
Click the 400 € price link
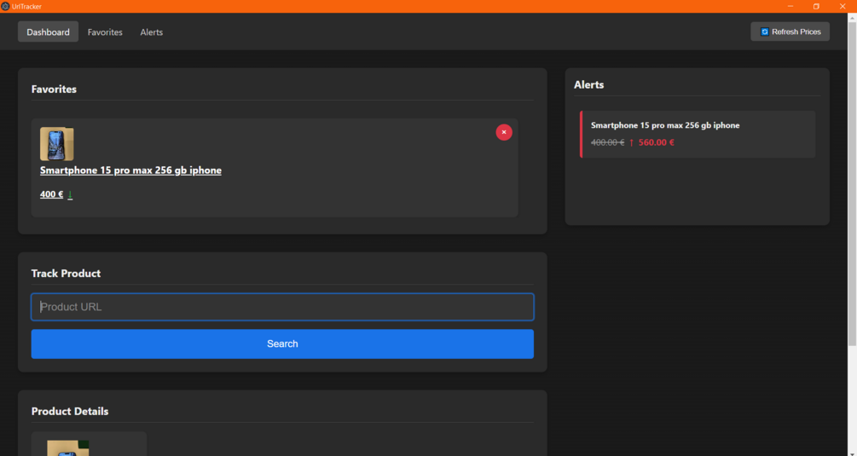tap(51, 194)
